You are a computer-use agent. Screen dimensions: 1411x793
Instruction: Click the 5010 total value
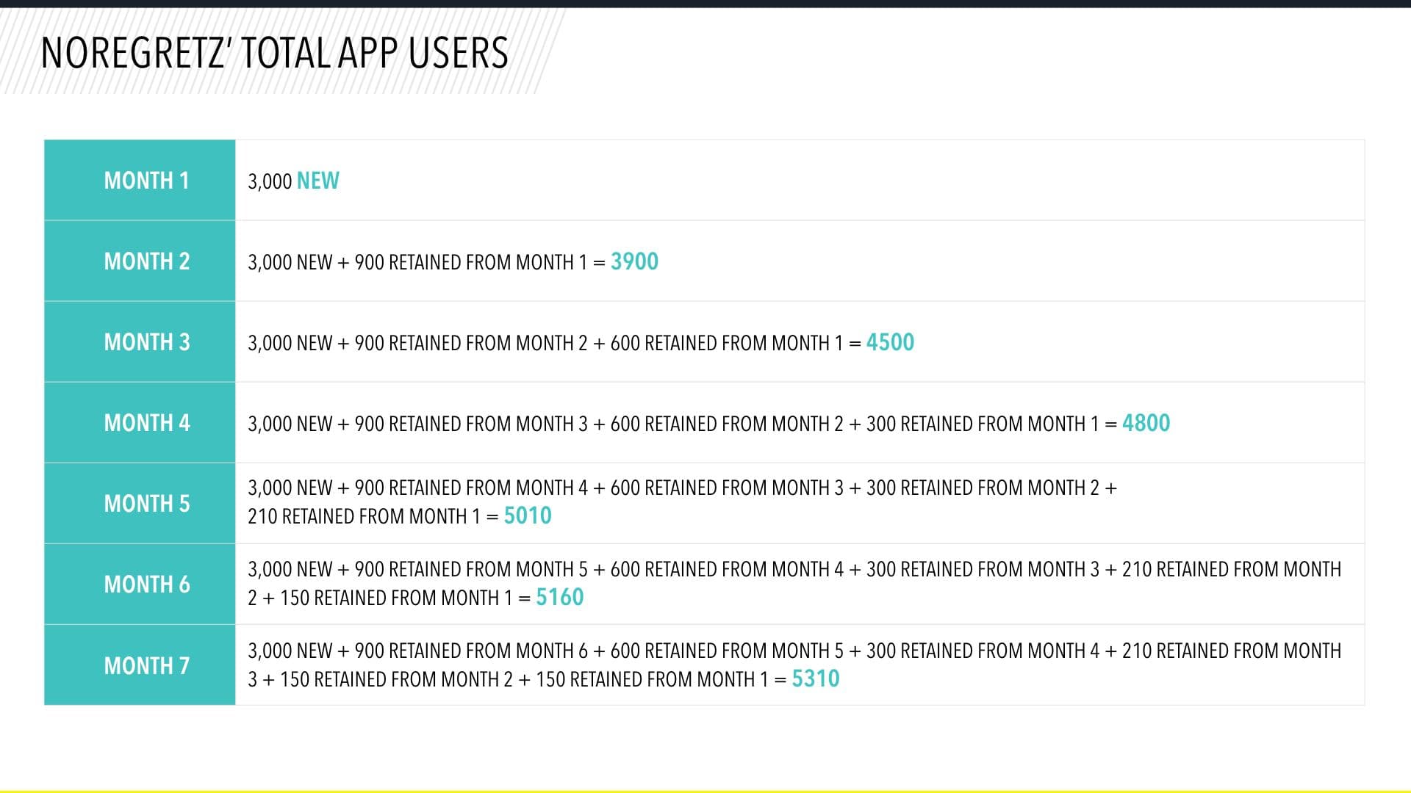pos(527,515)
